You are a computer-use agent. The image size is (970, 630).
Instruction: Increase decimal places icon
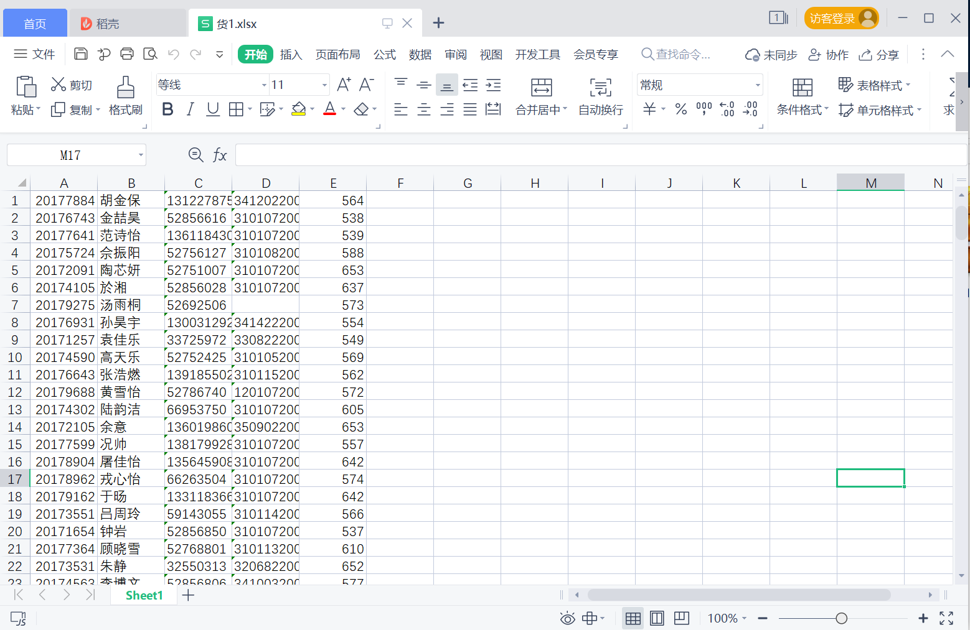[727, 109]
